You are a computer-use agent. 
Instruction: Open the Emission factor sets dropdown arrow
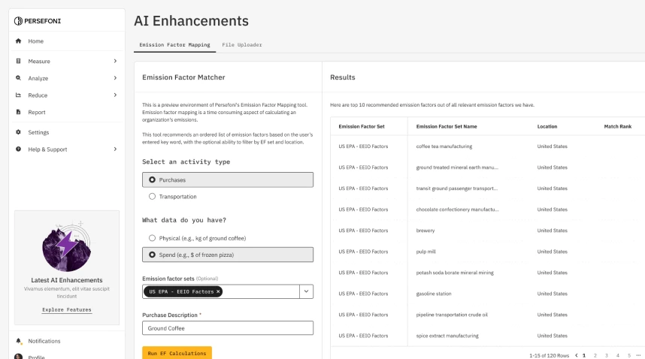point(306,291)
